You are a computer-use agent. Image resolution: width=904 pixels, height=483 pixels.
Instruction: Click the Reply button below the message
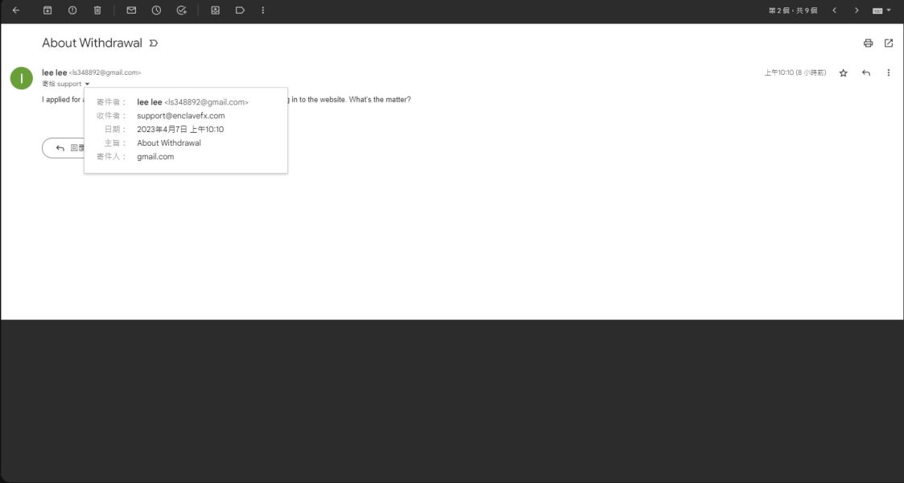click(64, 148)
